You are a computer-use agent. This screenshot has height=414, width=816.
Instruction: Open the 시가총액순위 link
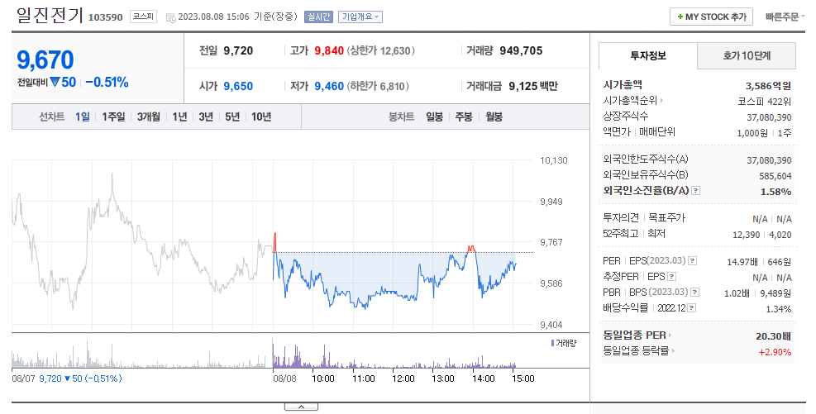[x=632, y=100]
